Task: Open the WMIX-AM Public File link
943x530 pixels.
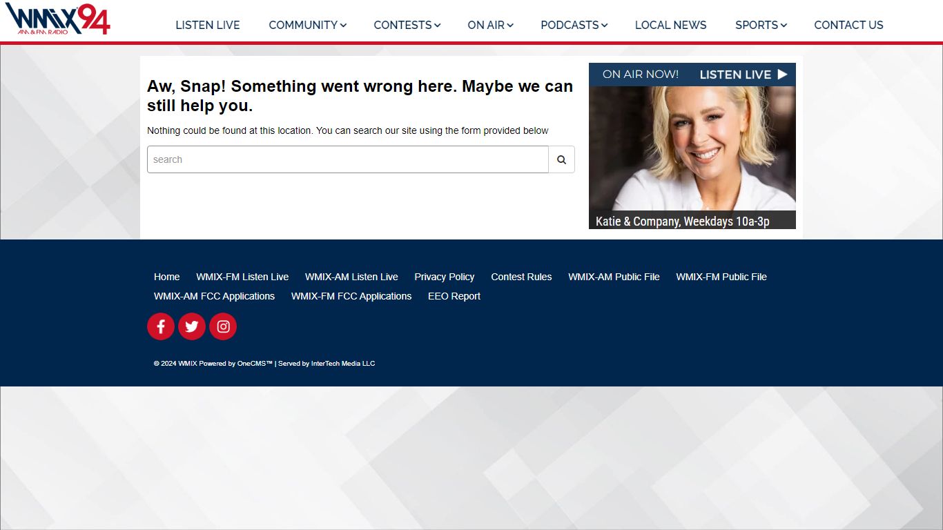Action: (x=614, y=277)
